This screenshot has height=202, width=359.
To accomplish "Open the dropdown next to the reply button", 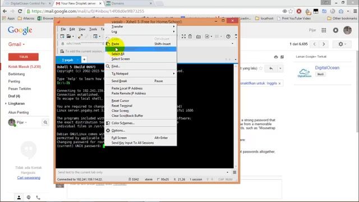I will click(x=280, y=68).
